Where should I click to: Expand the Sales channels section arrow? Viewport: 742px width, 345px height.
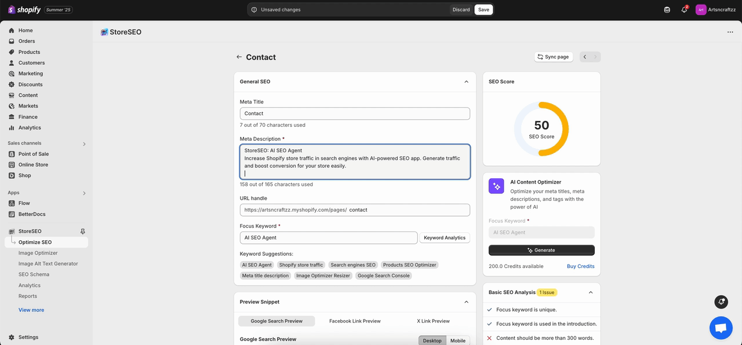(84, 144)
